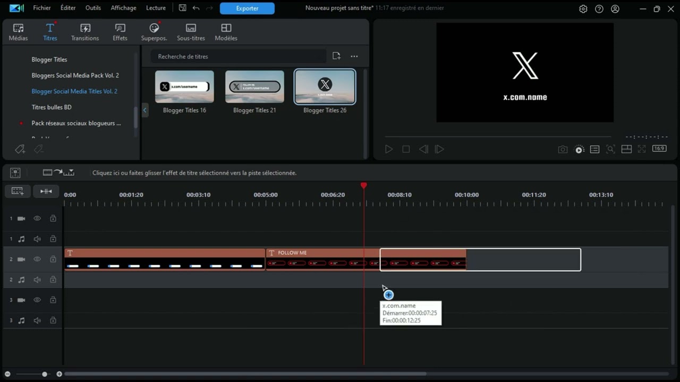Select Bloggers Social Media Pack Vol. 2
The height and width of the screenshot is (382, 680).
tap(75, 75)
